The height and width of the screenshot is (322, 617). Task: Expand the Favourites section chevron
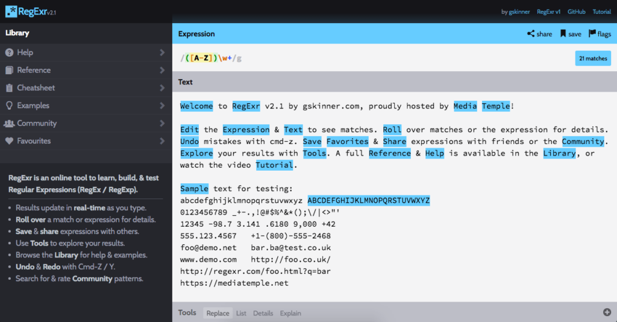pyautogui.click(x=162, y=141)
